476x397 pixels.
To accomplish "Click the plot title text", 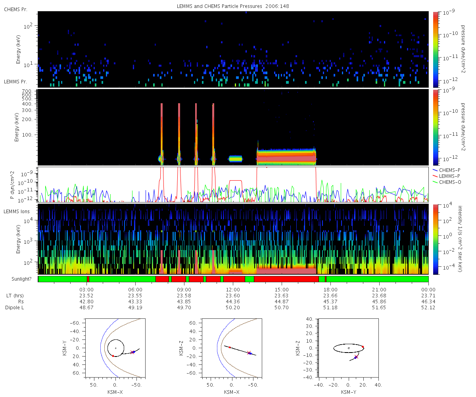I will click(x=233, y=6).
